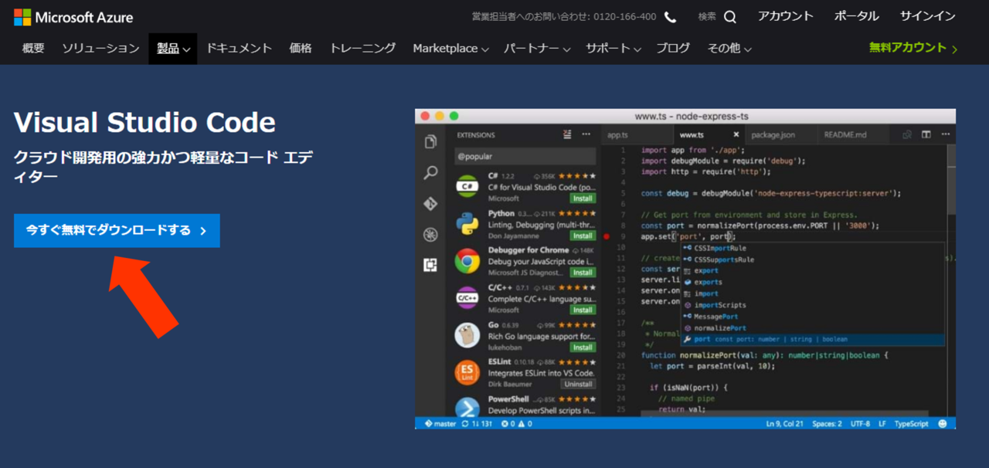Click Debug bug icon in VS Code sidebar
The image size is (989, 468).
click(x=430, y=235)
